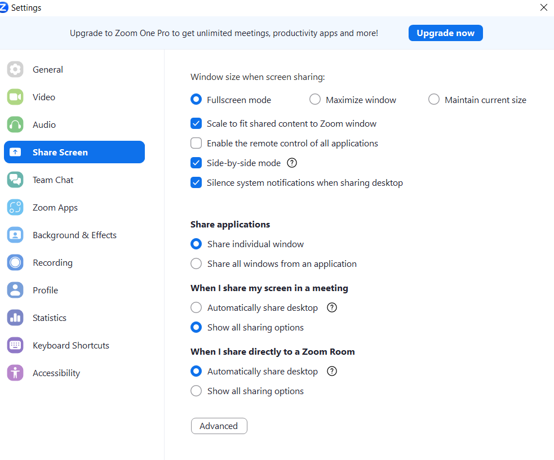Click the Upgrade now button
554x460 pixels.
click(446, 33)
